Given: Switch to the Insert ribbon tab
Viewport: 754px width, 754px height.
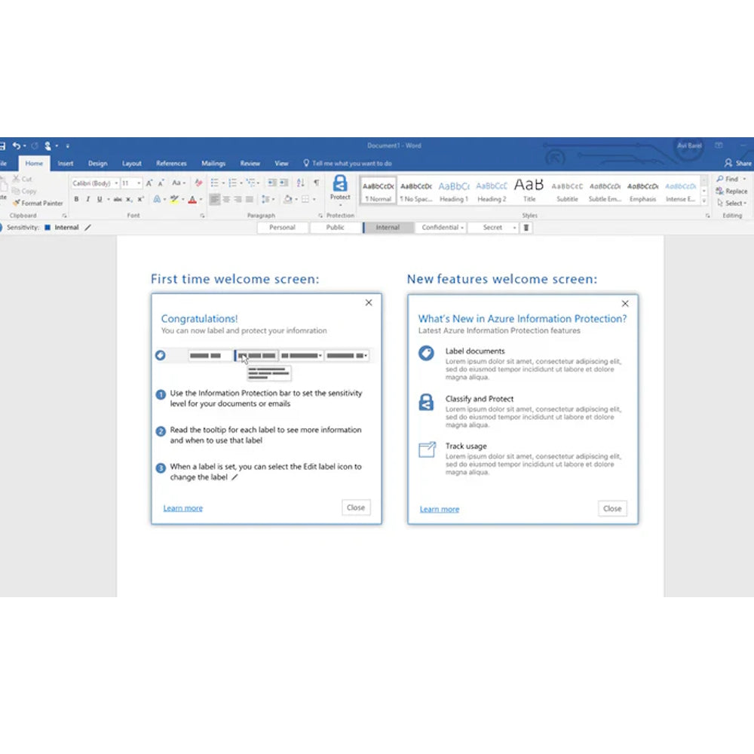Looking at the screenshot, I should [66, 164].
